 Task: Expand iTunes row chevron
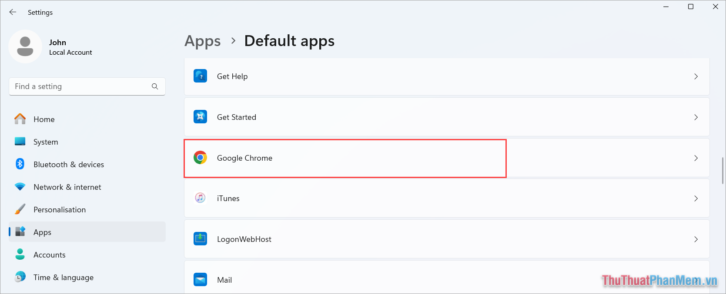click(696, 198)
